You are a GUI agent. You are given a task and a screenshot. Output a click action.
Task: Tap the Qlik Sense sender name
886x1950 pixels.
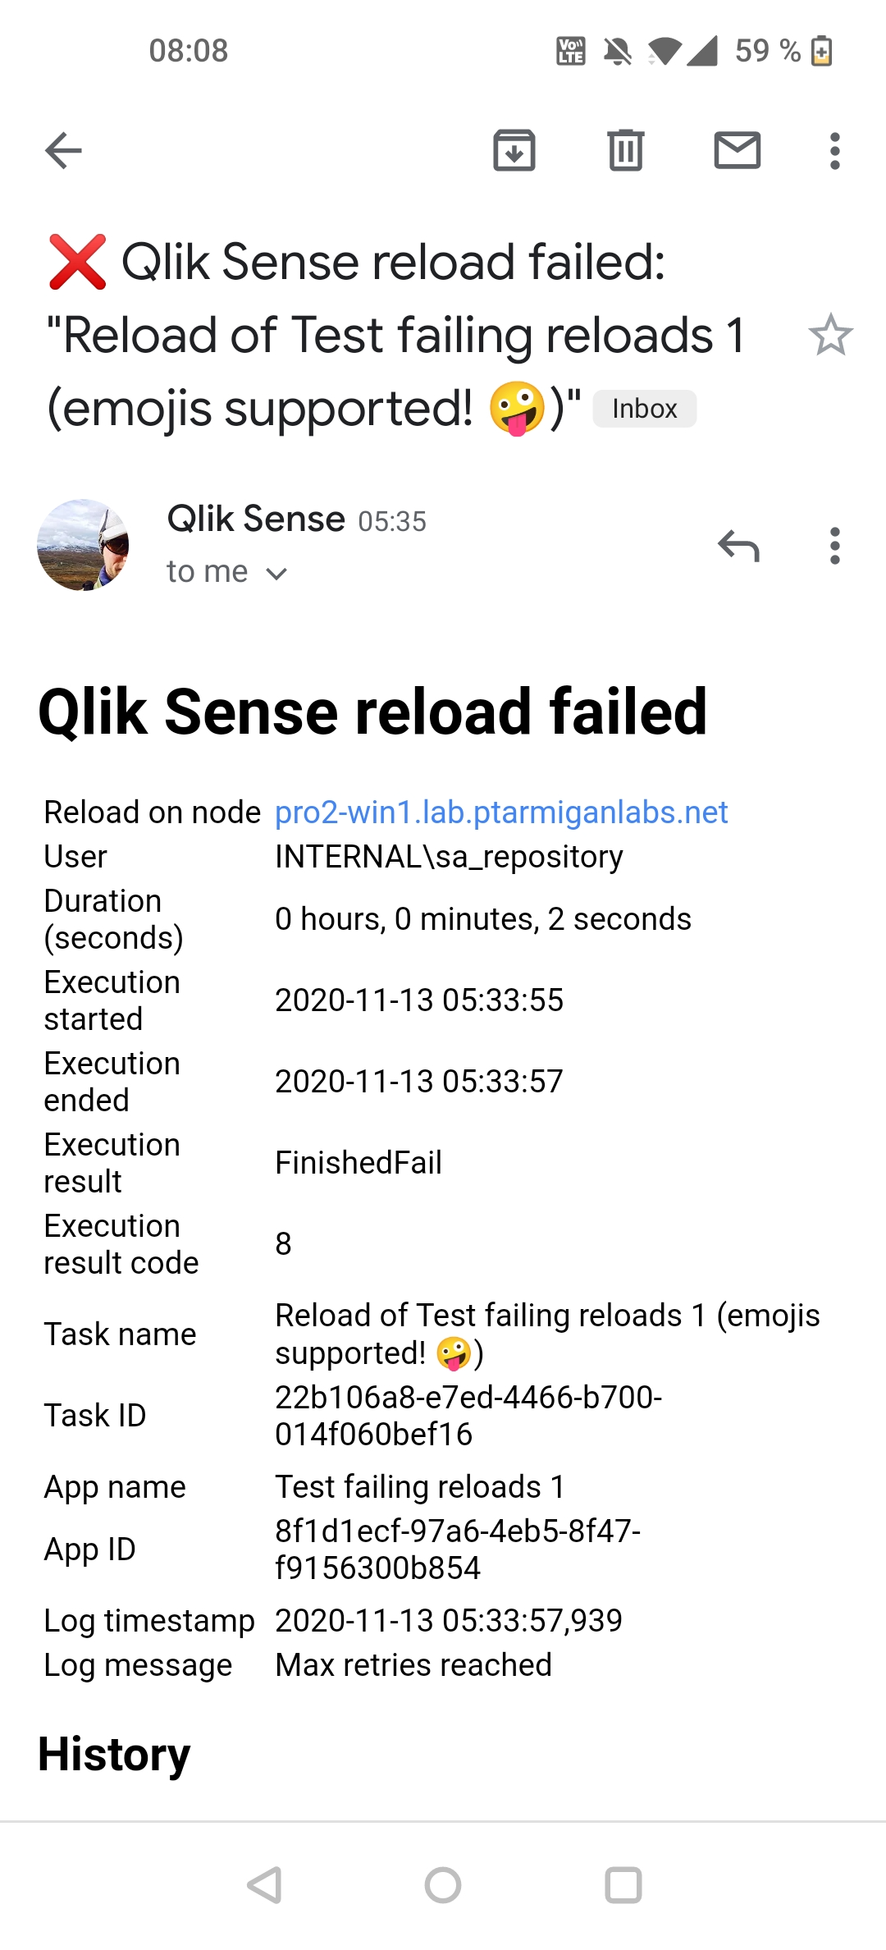point(256,519)
